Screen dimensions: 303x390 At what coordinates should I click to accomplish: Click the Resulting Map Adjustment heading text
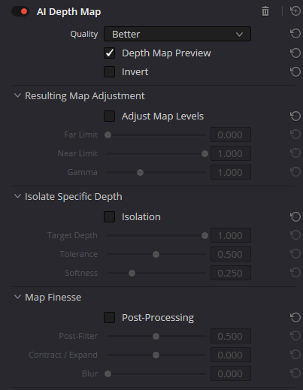point(85,96)
